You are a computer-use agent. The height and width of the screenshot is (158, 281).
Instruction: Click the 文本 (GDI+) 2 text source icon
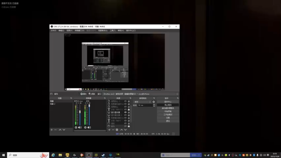(x=109, y=110)
